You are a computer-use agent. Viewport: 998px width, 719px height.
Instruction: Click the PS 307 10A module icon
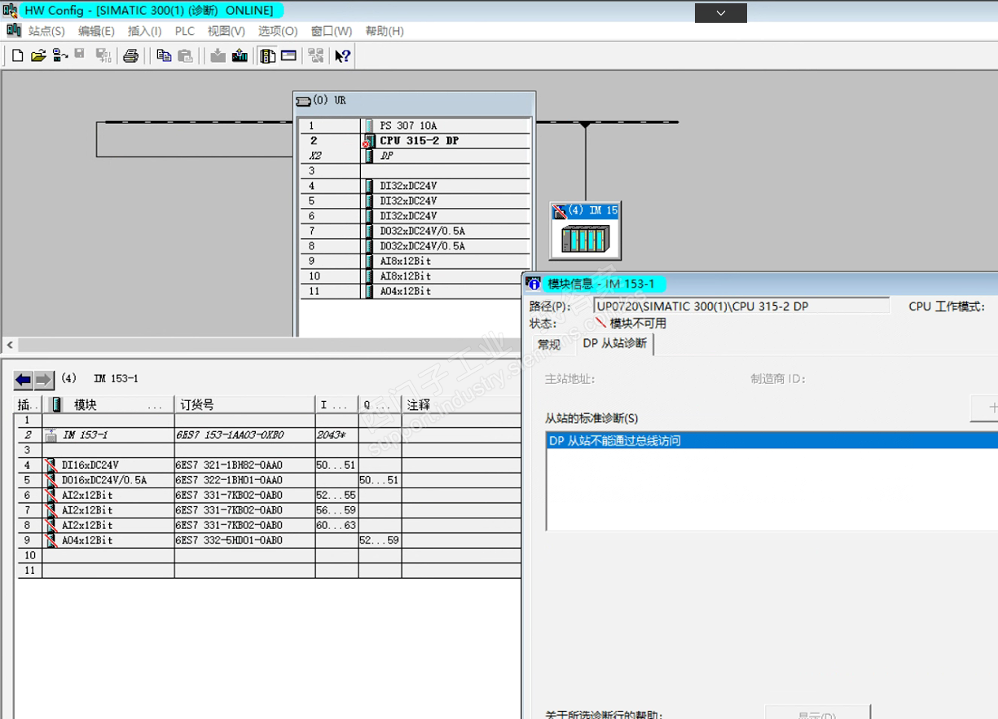point(370,126)
